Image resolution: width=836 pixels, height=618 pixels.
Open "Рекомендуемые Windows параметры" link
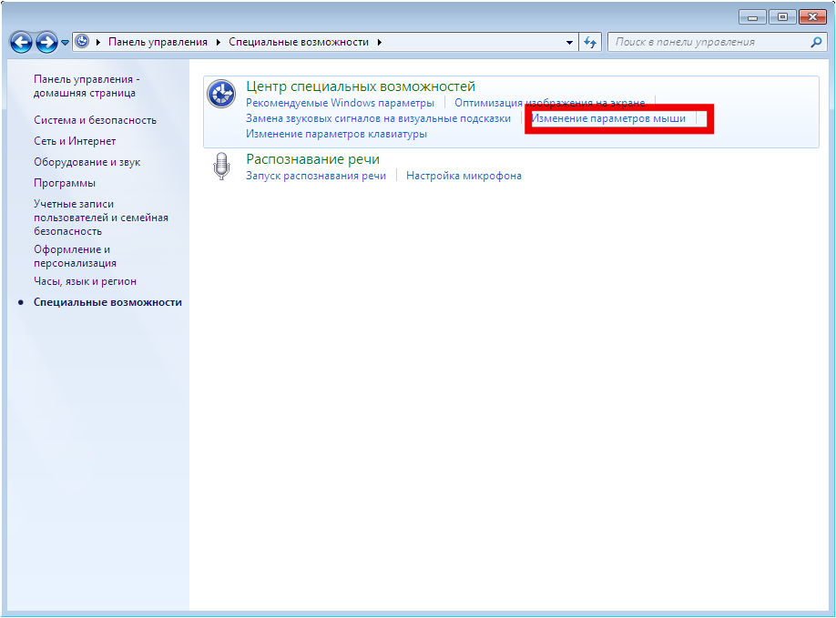coord(340,103)
